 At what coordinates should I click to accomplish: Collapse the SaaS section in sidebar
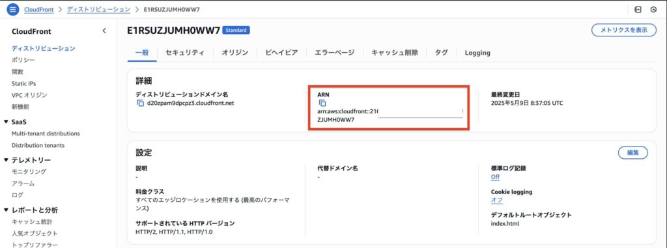(6, 122)
